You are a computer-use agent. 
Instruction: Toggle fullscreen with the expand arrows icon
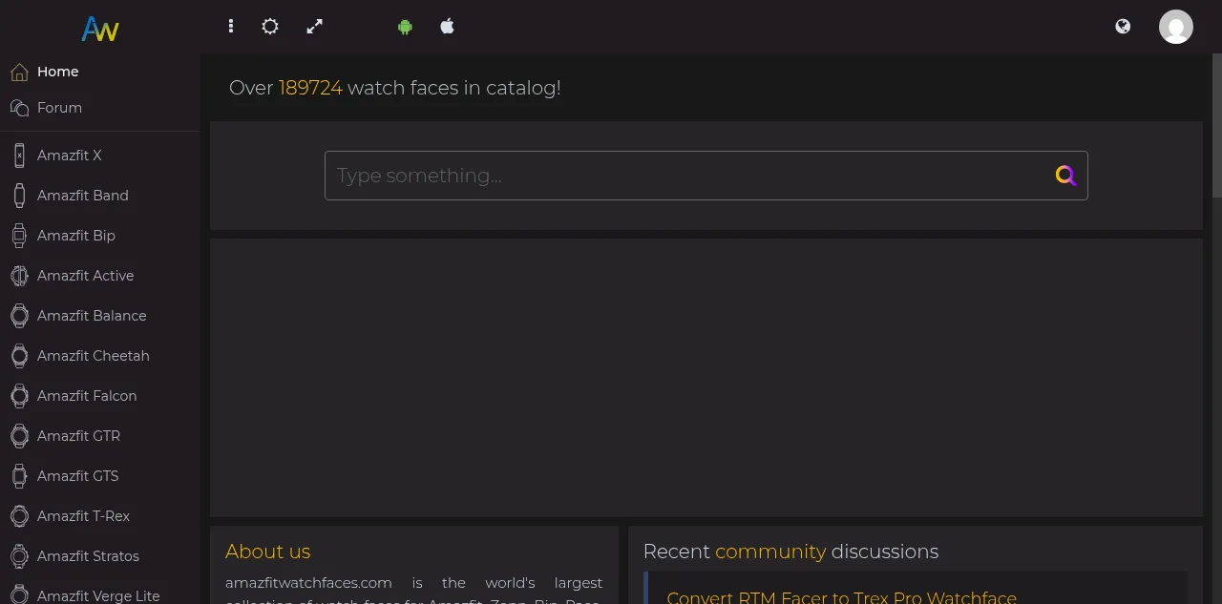tap(314, 27)
